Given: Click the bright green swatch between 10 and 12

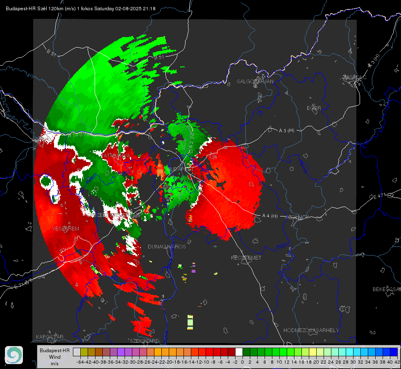Looking at the screenshot, I should tap(283, 352).
